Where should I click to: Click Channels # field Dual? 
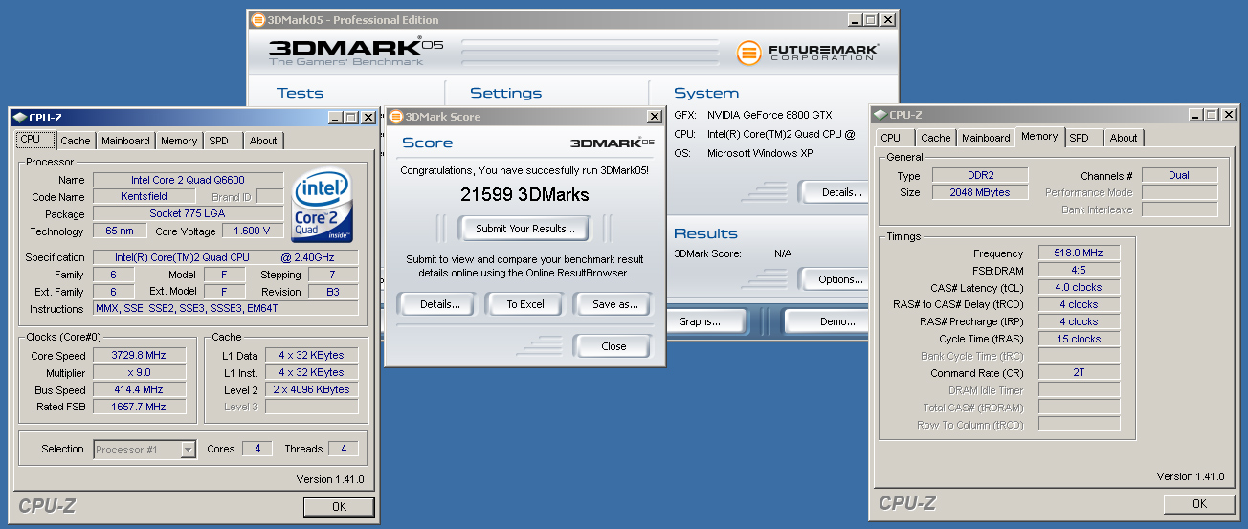(1179, 176)
